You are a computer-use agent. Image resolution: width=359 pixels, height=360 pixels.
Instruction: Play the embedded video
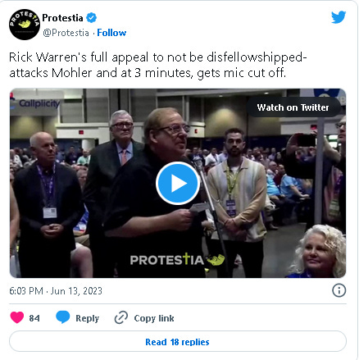pos(178,183)
